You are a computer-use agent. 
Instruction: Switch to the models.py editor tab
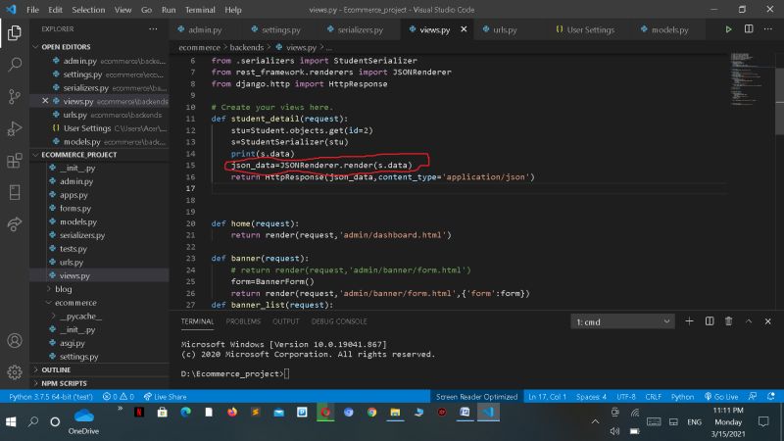(669, 29)
